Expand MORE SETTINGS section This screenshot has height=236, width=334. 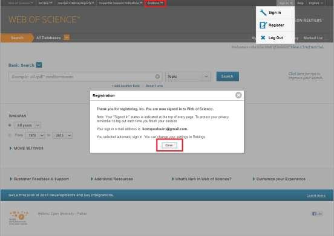27,148
